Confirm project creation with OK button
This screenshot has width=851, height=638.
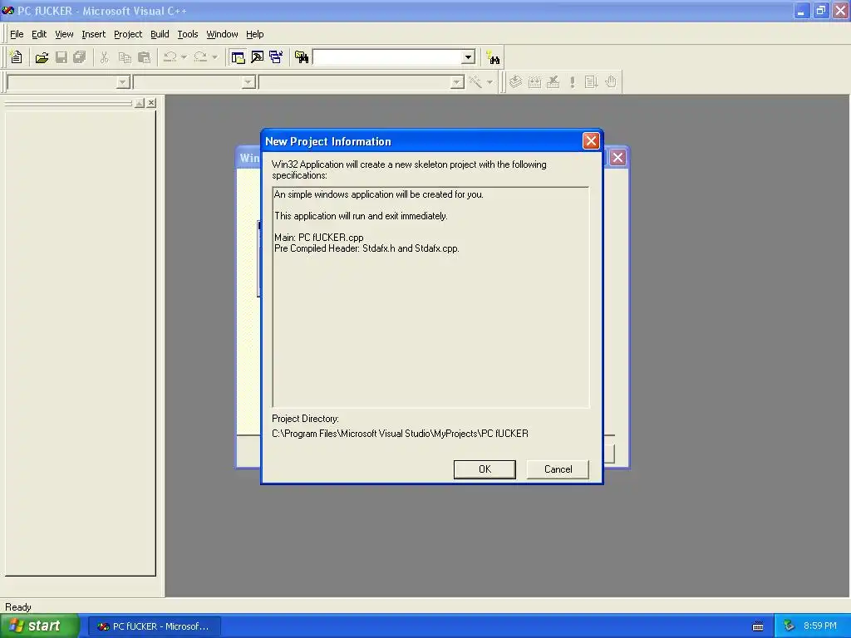[485, 469]
